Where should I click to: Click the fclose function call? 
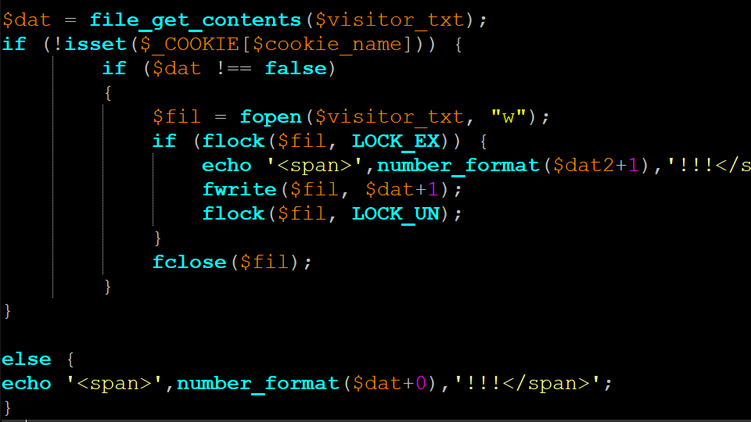point(189,262)
